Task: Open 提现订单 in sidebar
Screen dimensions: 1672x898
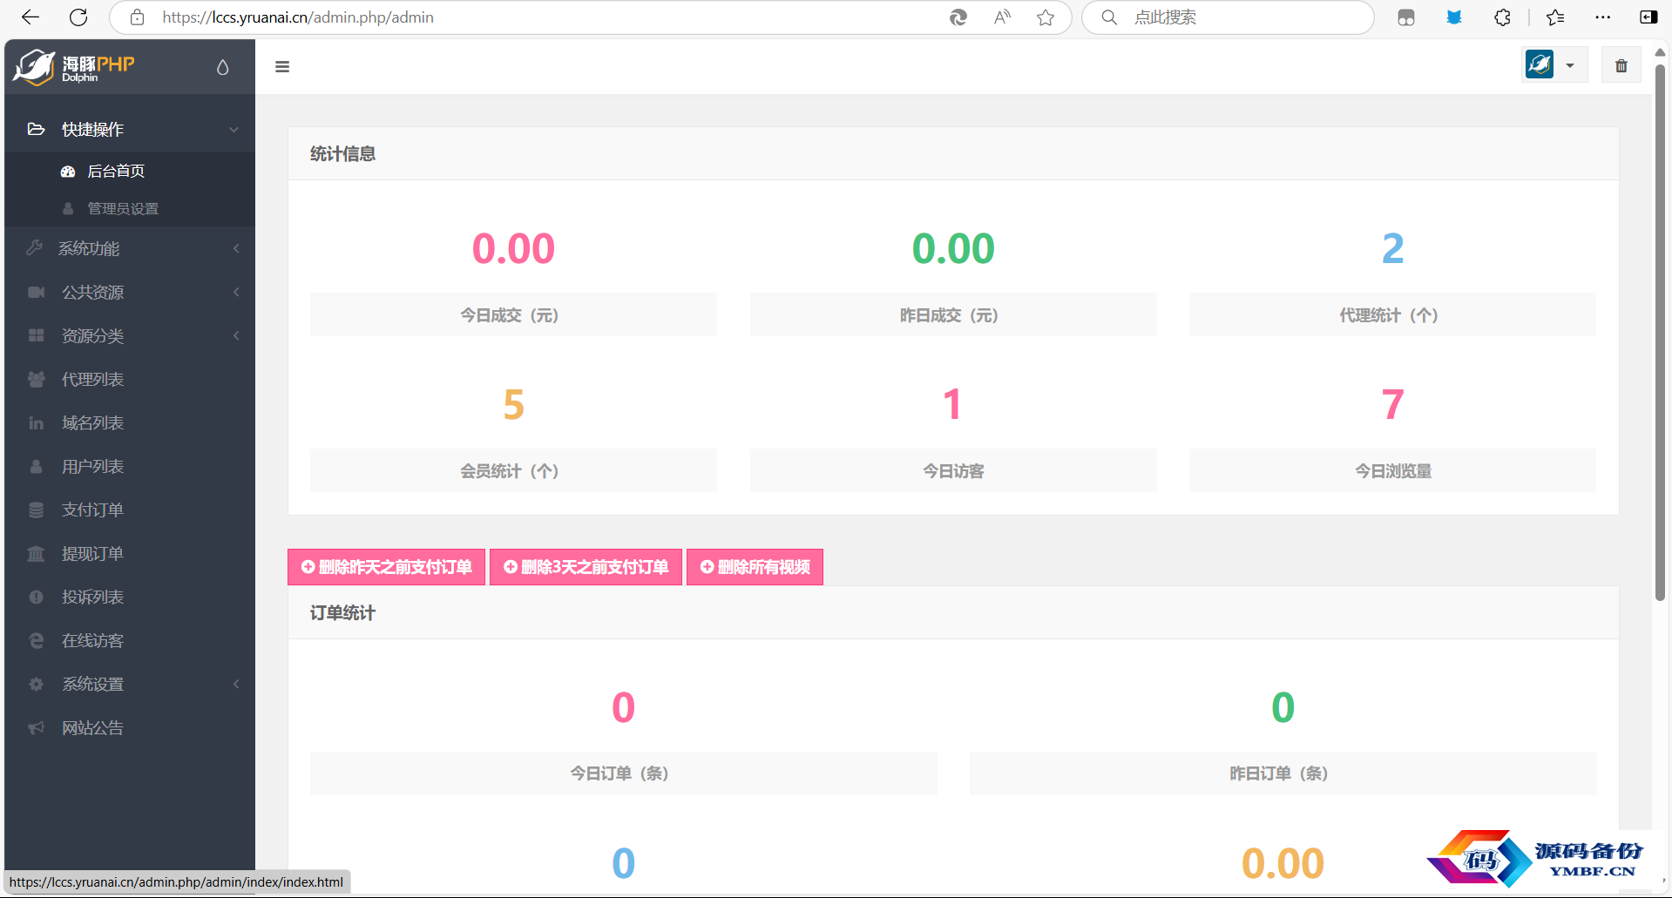Action: point(130,554)
